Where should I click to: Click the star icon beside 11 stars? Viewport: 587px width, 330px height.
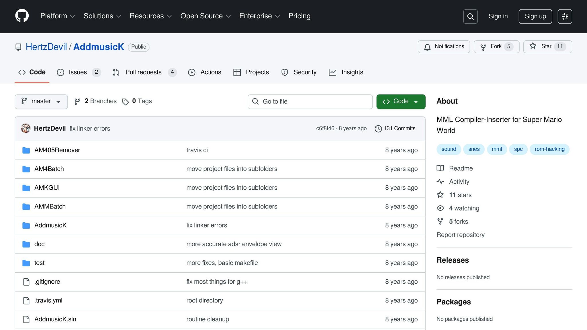[440, 195]
